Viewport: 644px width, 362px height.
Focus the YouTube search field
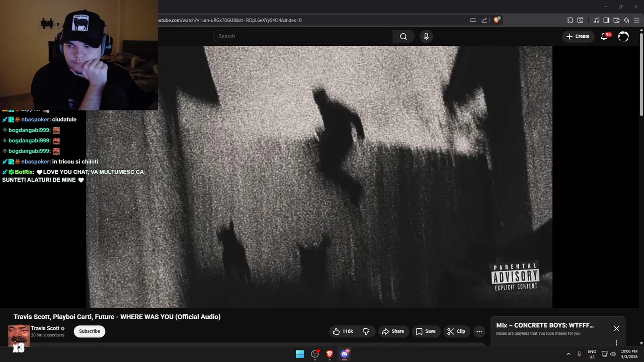coord(303,36)
